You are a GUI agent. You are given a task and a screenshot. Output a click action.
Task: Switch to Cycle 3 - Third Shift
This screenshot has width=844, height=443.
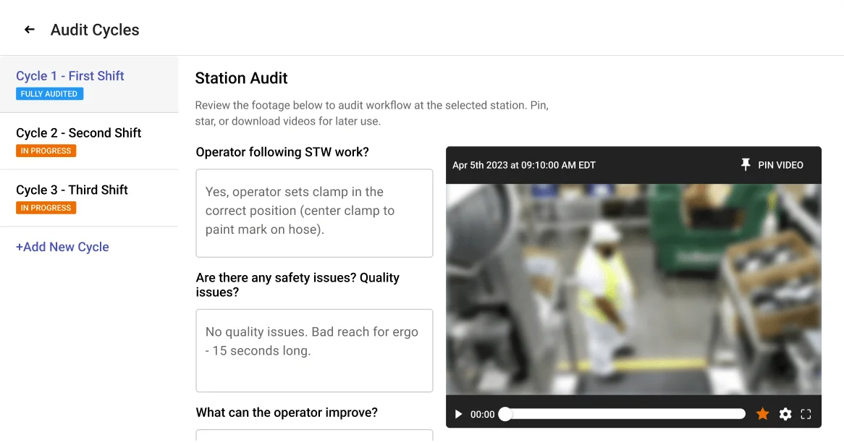click(72, 189)
